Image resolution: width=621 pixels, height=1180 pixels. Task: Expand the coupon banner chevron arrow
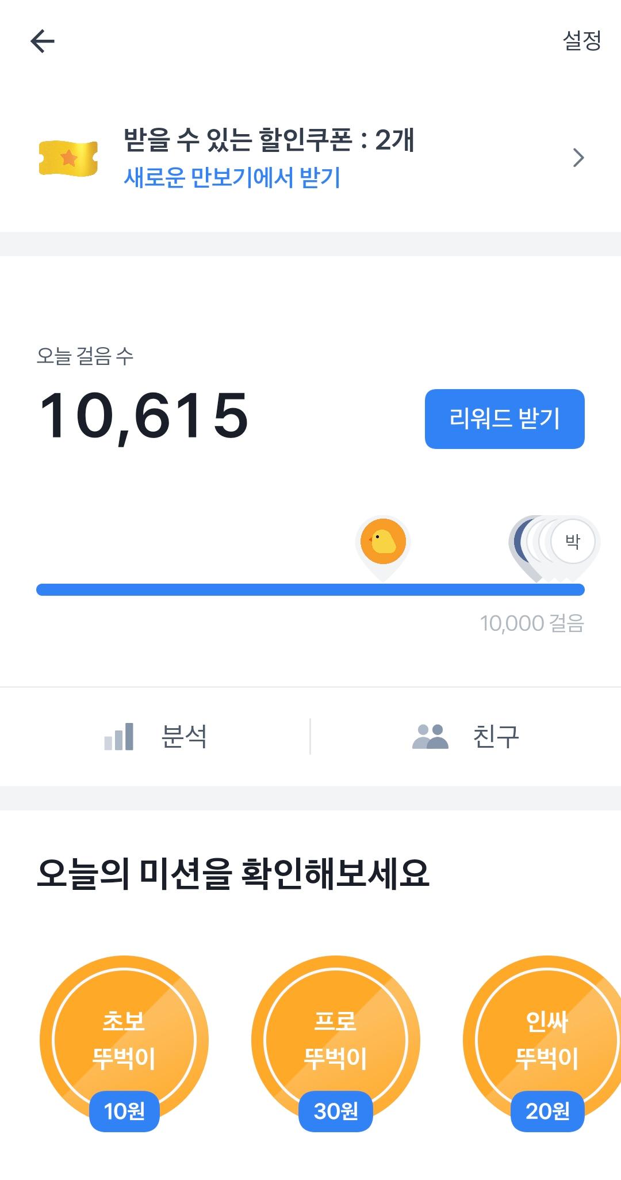click(x=578, y=158)
